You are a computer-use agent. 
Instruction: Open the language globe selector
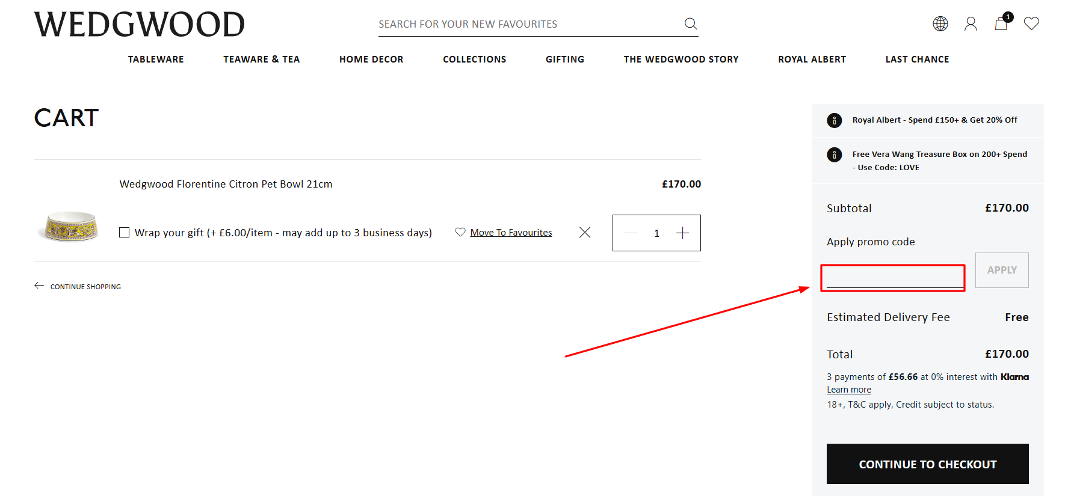[x=940, y=23]
